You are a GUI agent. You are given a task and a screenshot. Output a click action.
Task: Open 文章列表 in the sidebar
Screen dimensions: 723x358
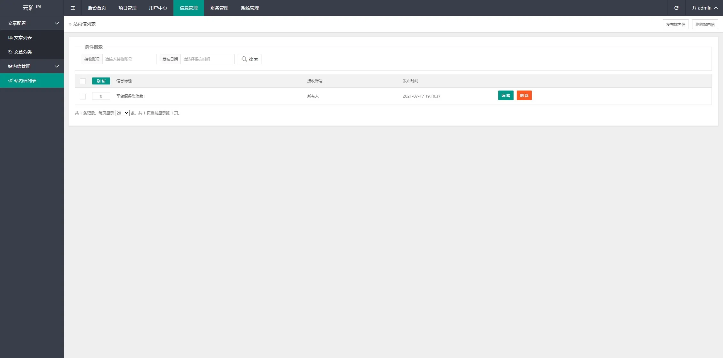[23, 38]
